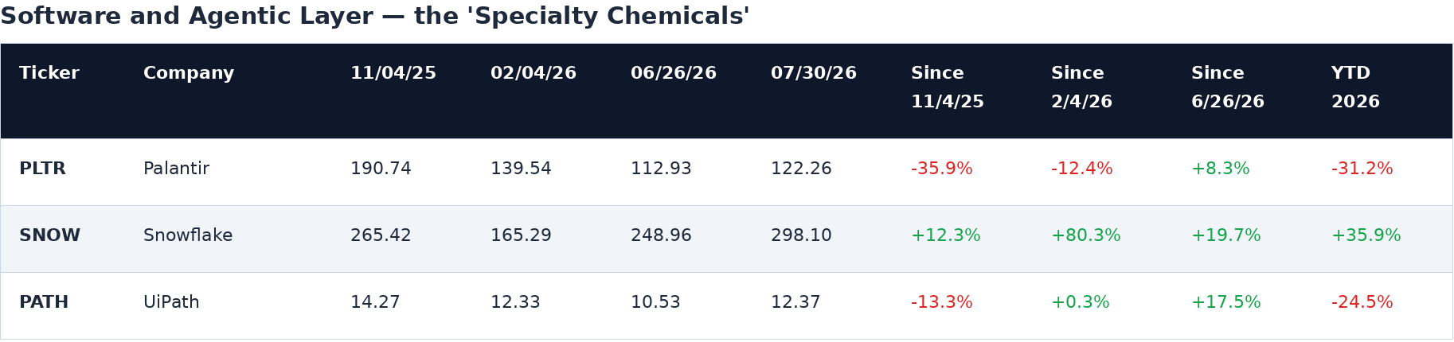
Task: Click Palantir's 190.74 price cell
Action: click(x=381, y=169)
